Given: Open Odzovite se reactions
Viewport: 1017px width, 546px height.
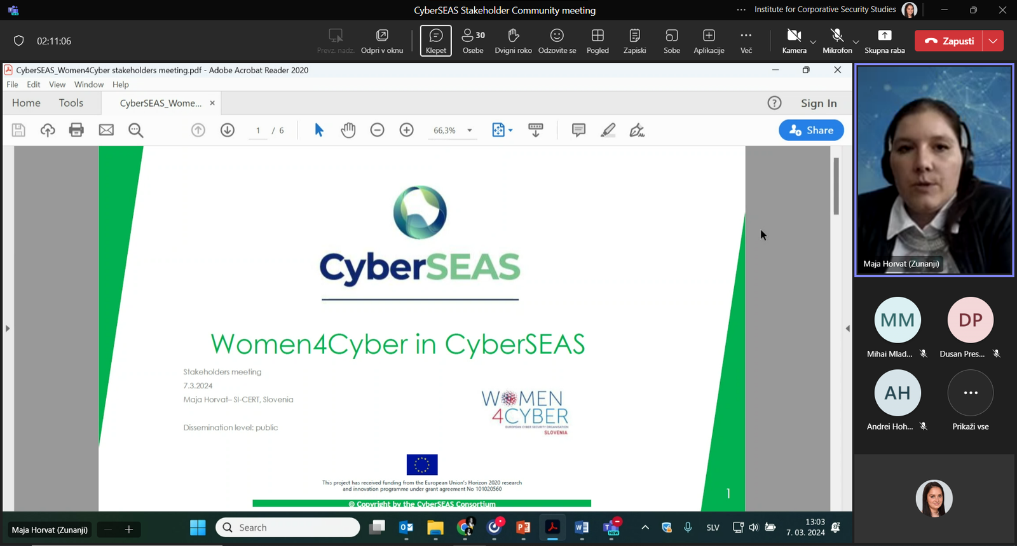Looking at the screenshot, I should (557, 41).
